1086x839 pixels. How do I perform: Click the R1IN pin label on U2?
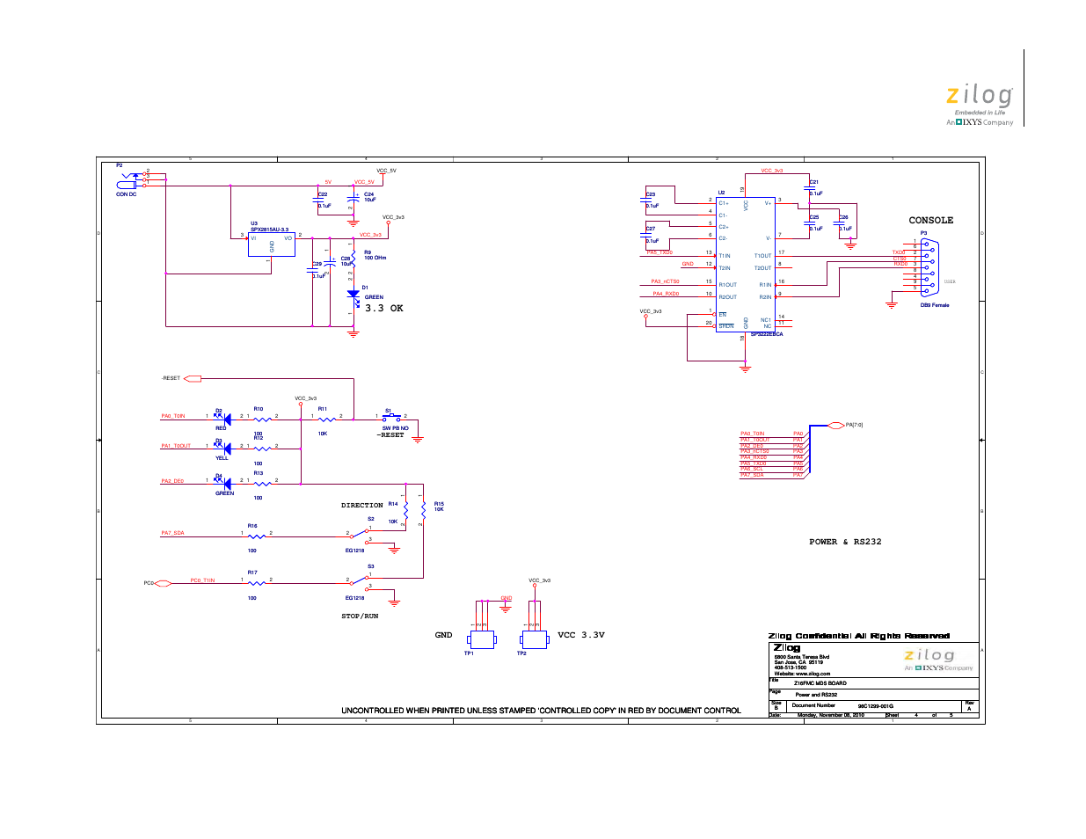pyautogui.click(x=765, y=285)
